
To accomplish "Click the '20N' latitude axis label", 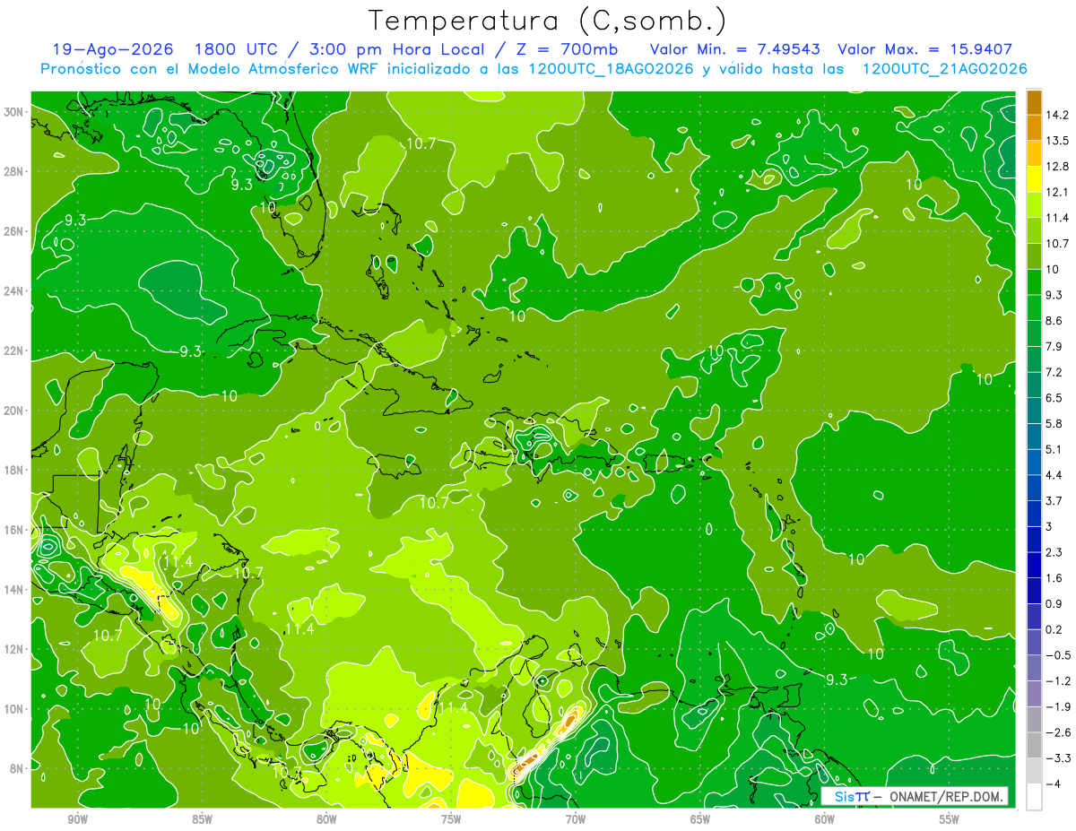I will (x=13, y=411).
